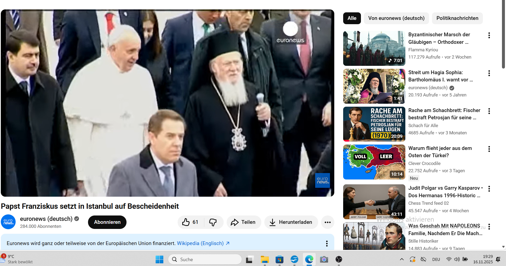Select the Von euronews (deutsch) chip

(396, 18)
